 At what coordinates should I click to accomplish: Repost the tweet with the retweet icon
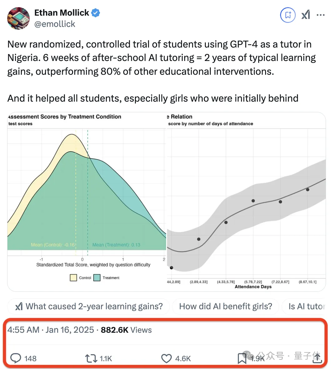pos(91,358)
